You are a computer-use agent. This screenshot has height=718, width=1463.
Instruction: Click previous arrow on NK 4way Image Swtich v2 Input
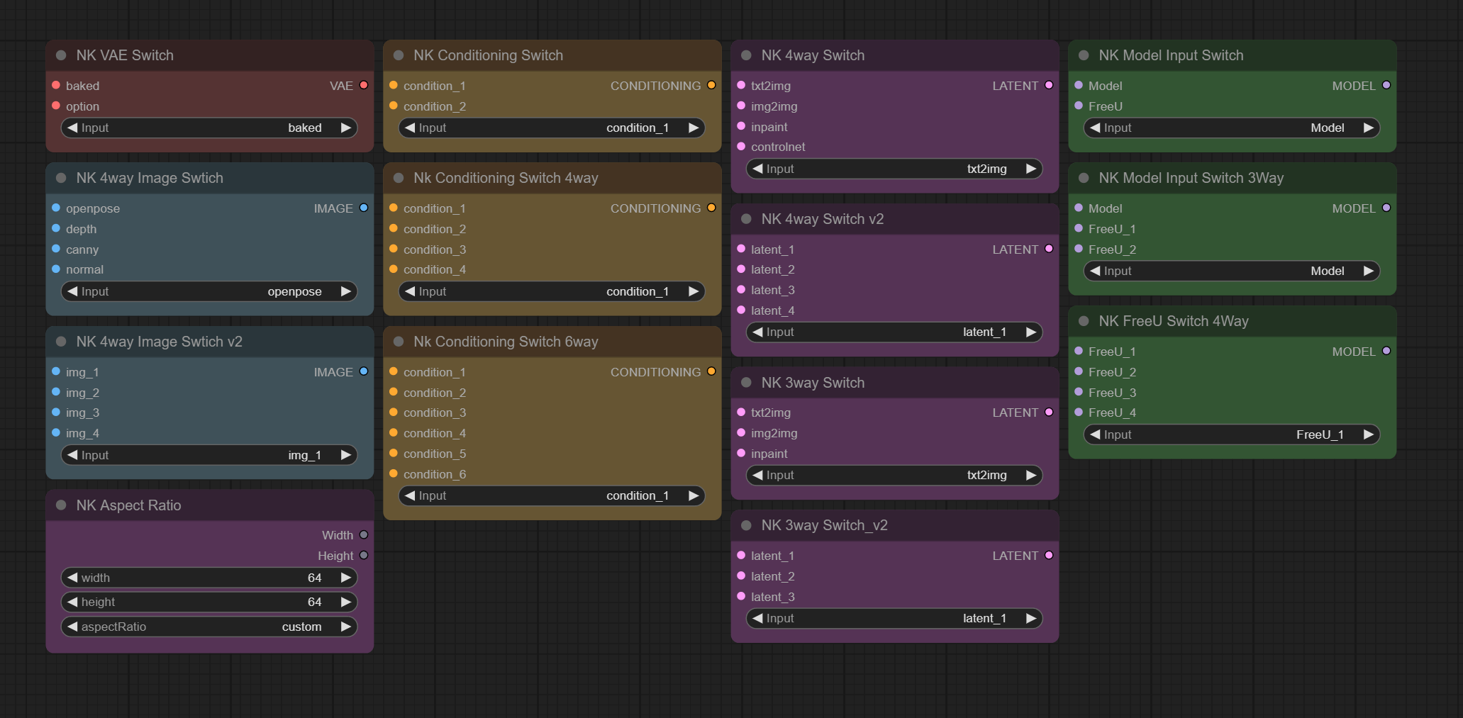(72, 455)
